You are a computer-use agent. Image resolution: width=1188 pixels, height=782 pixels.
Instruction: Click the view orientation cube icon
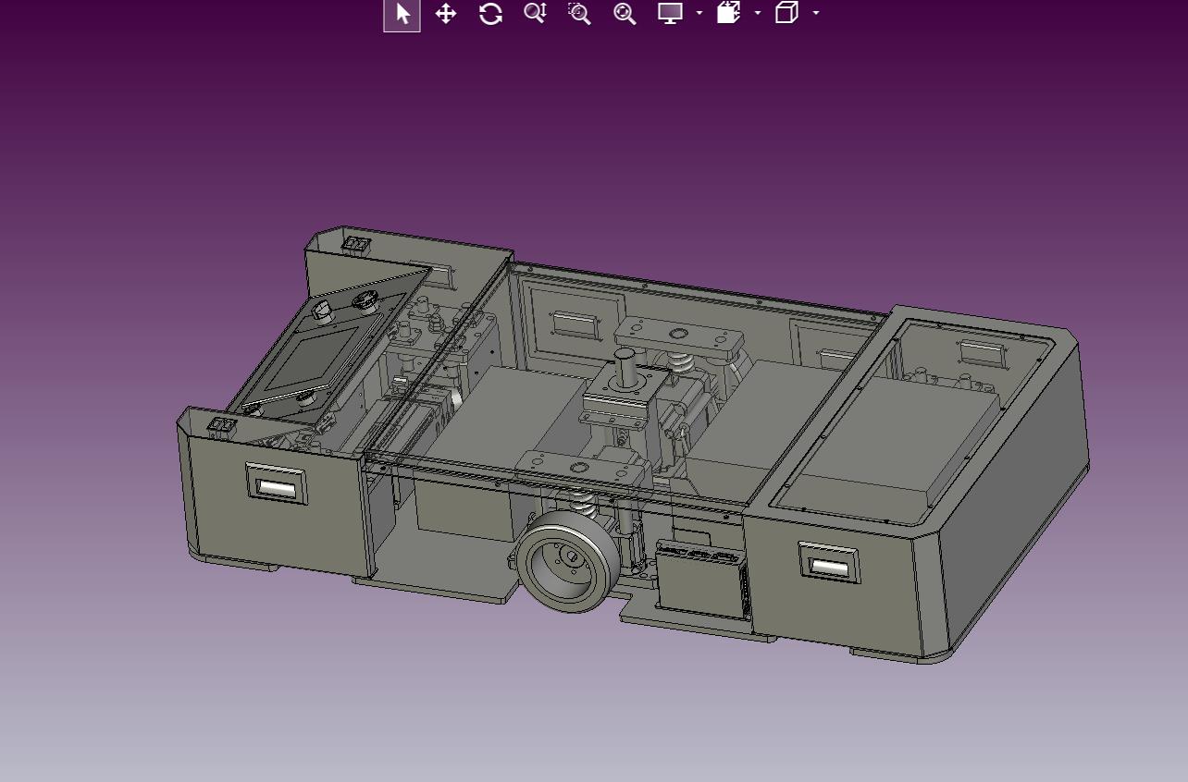(786, 14)
